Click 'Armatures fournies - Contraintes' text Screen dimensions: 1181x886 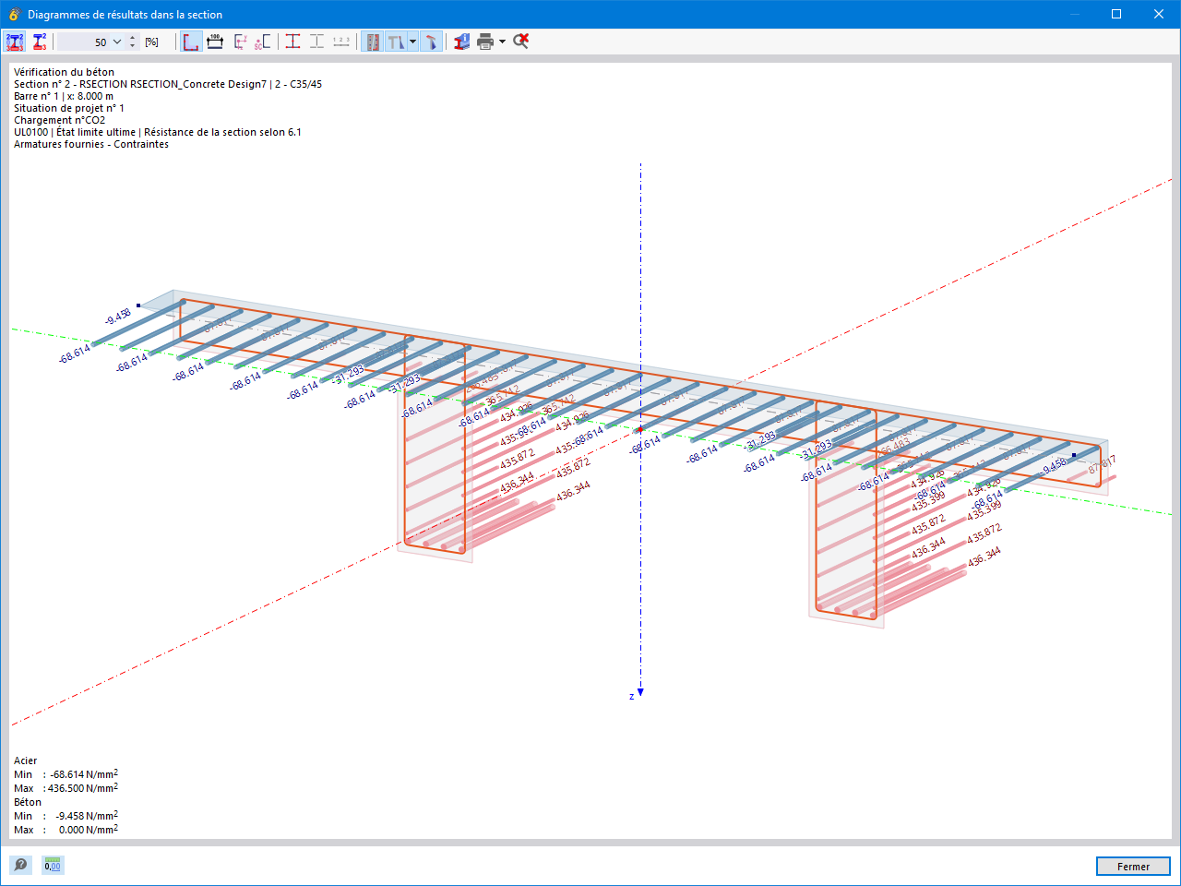tap(91, 144)
